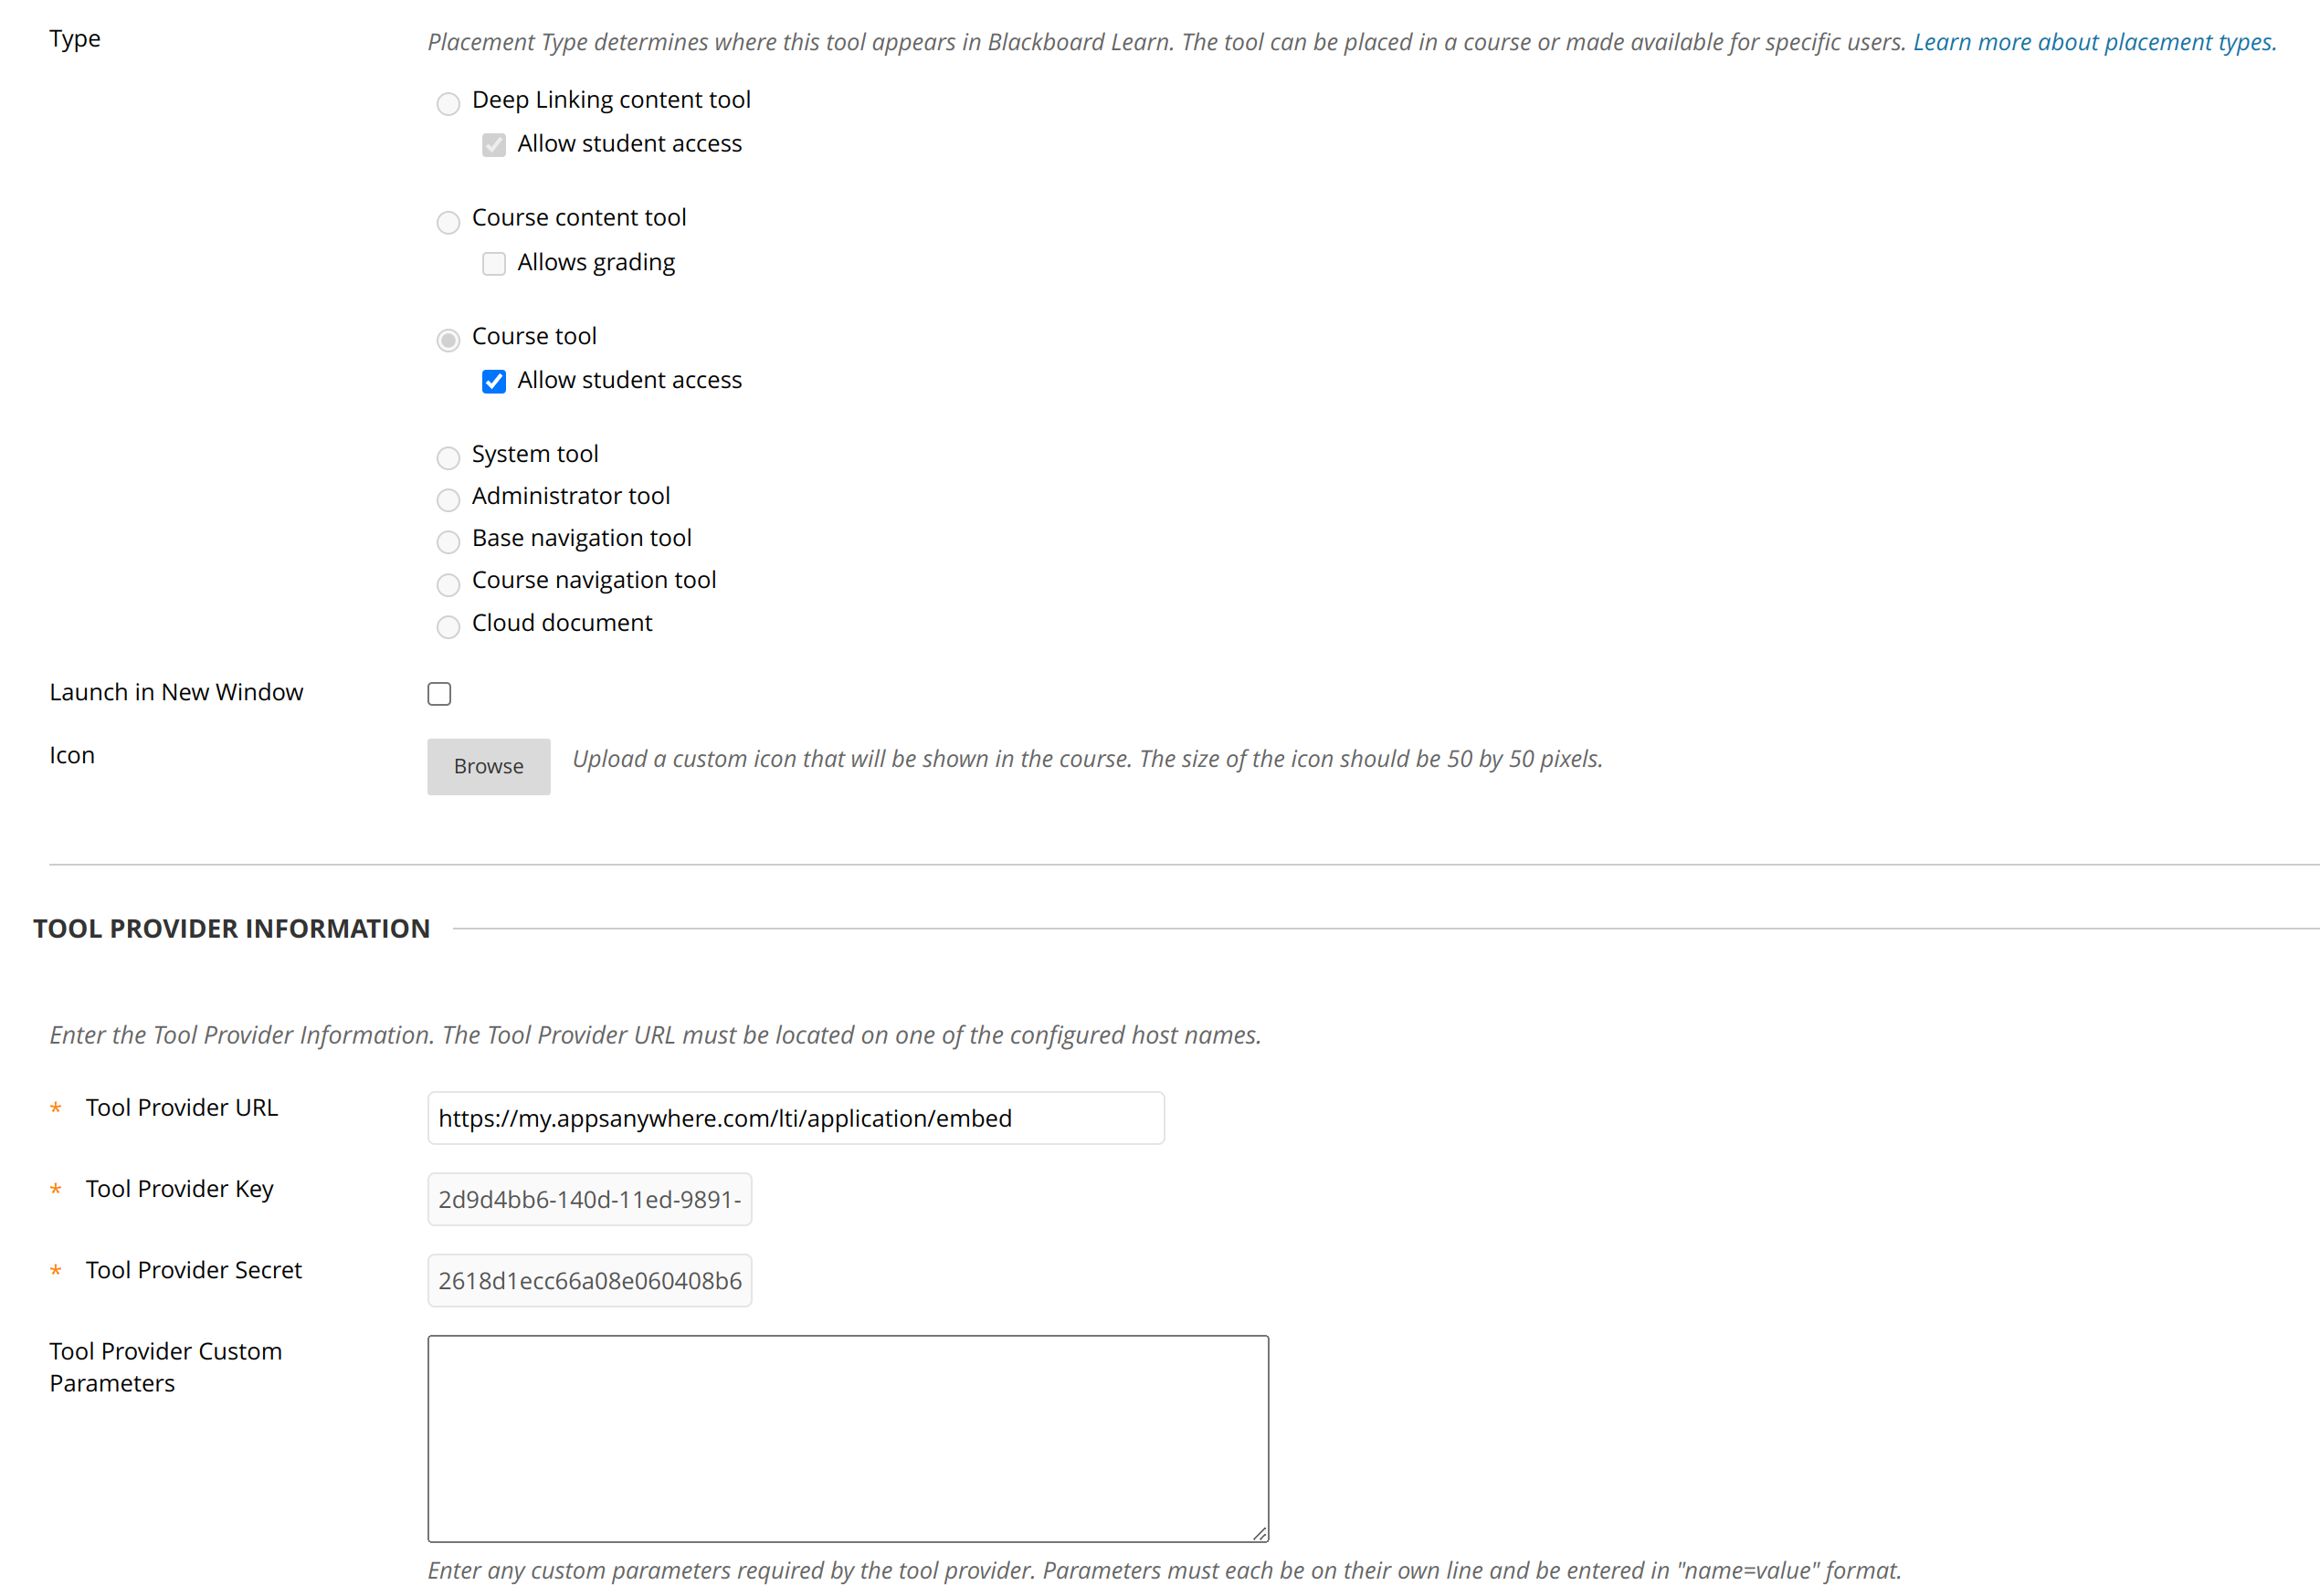Choose the Course tool radio button
2320x1596 pixels.
coord(448,340)
